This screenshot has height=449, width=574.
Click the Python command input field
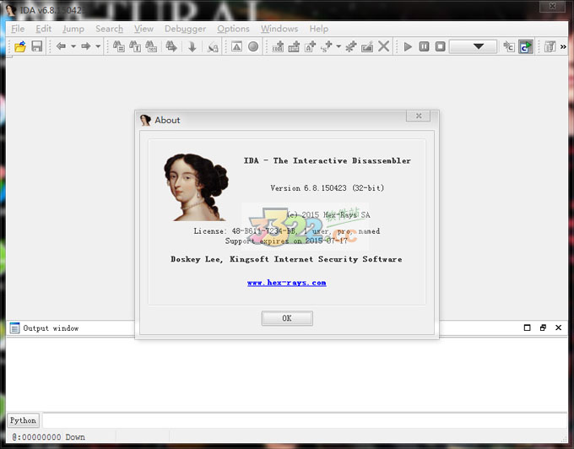304,420
